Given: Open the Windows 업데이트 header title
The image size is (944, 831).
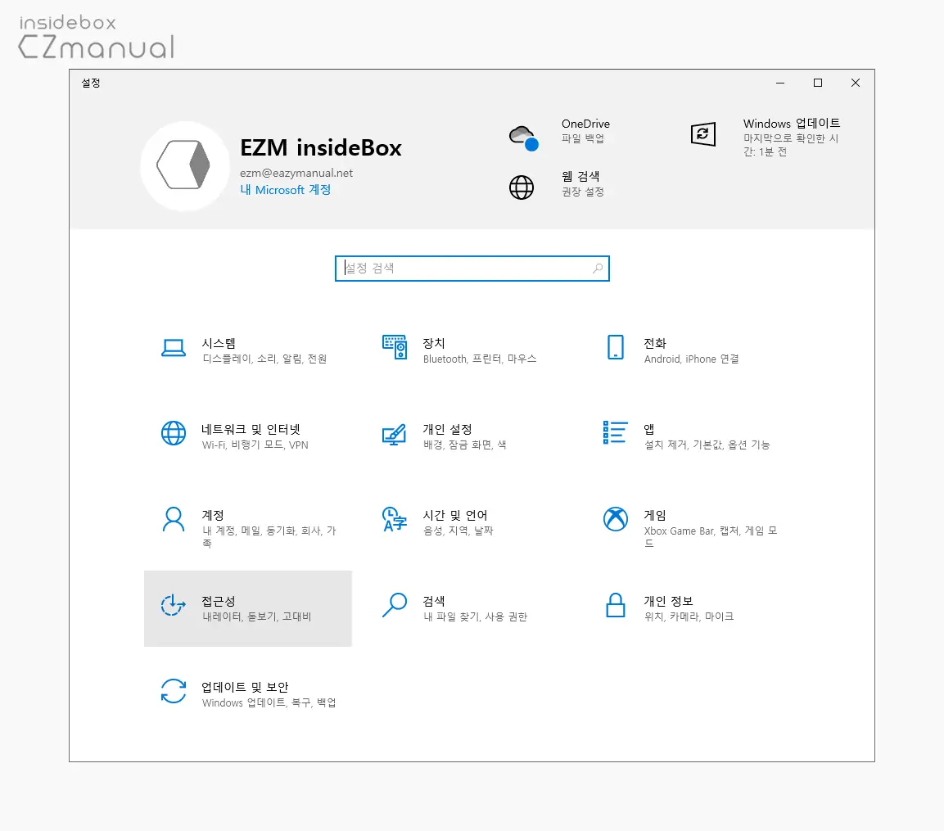Looking at the screenshot, I should pos(791,124).
